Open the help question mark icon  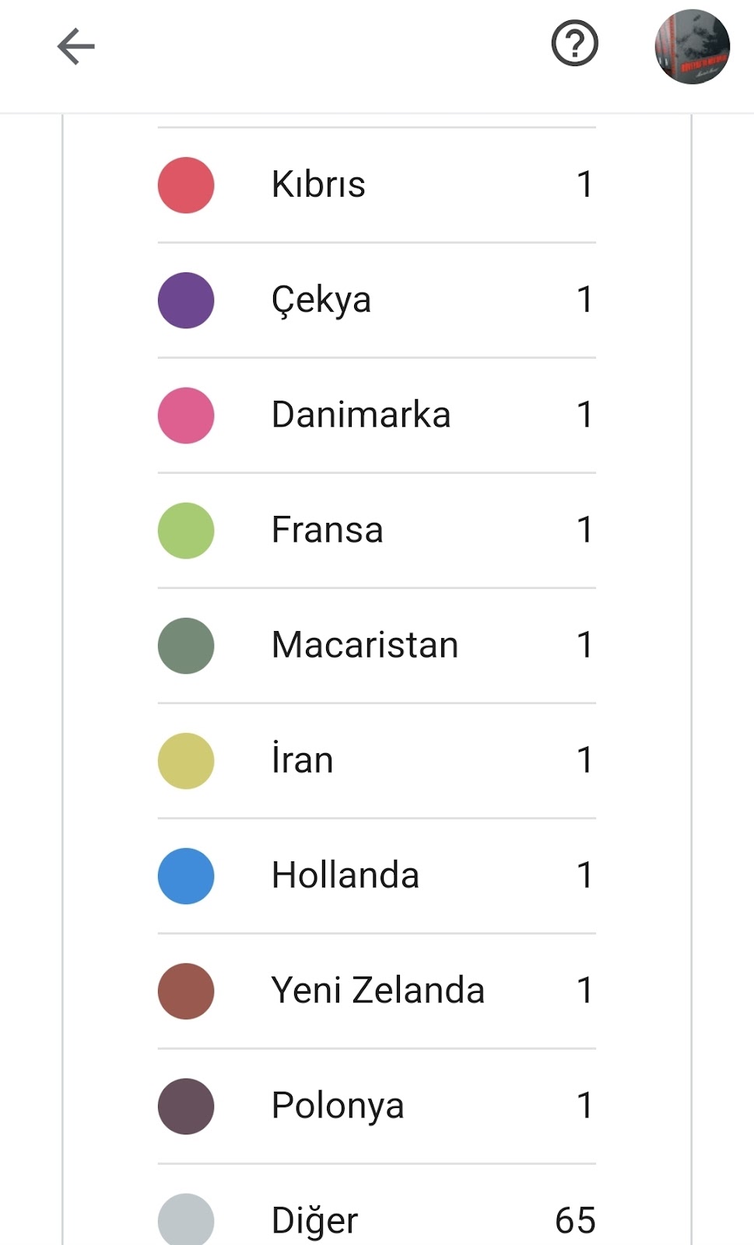pos(574,44)
